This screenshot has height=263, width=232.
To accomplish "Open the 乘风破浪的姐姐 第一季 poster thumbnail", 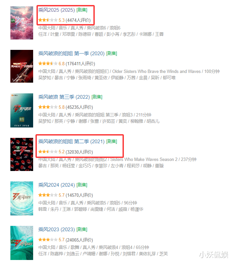I will coord(22,66).
